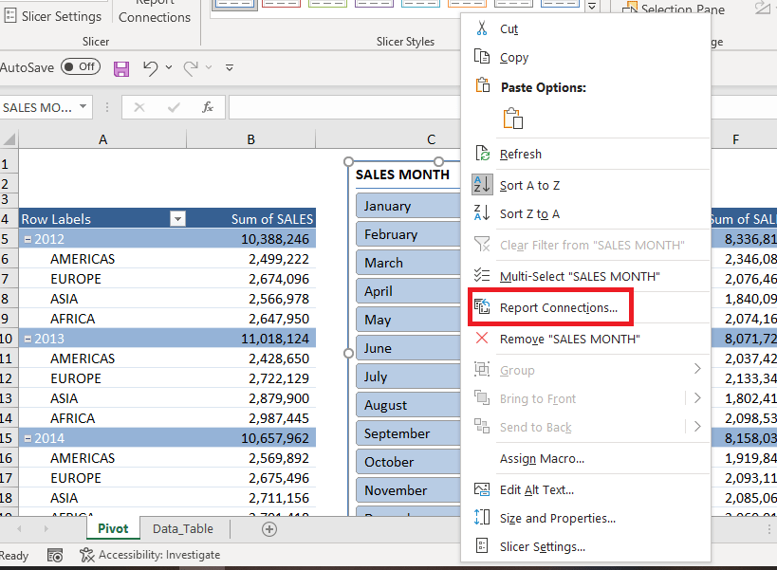Select March in the slicer
777x570 pixels.
[x=408, y=263]
